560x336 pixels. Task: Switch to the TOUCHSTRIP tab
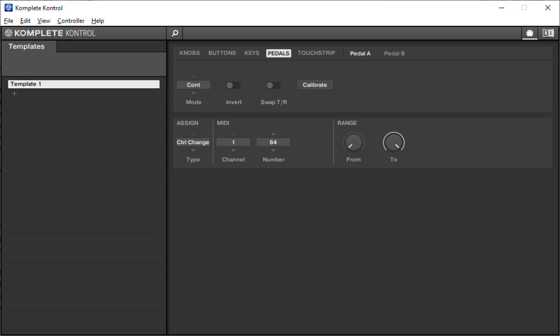[x=316, y=53]
